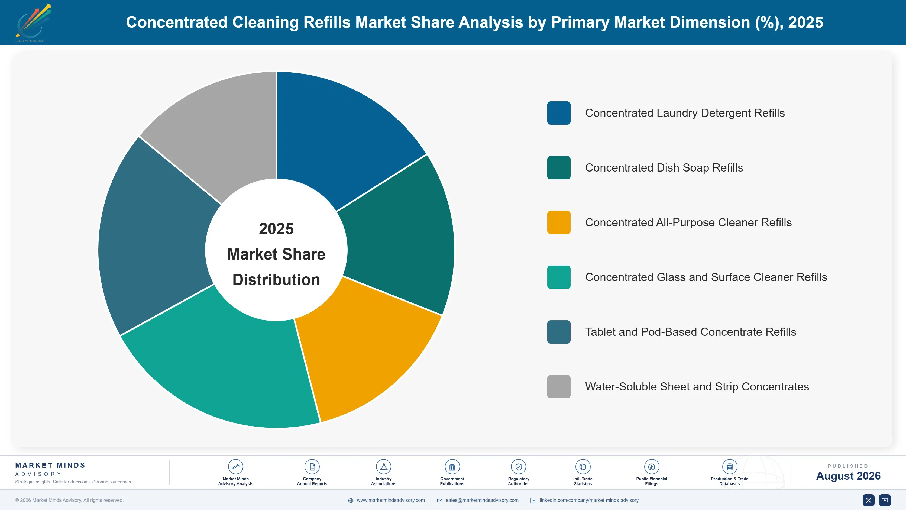906x510 pixels.
Task: Click the Company Annual Reports document icon
Action: click(x=312, y=467)
